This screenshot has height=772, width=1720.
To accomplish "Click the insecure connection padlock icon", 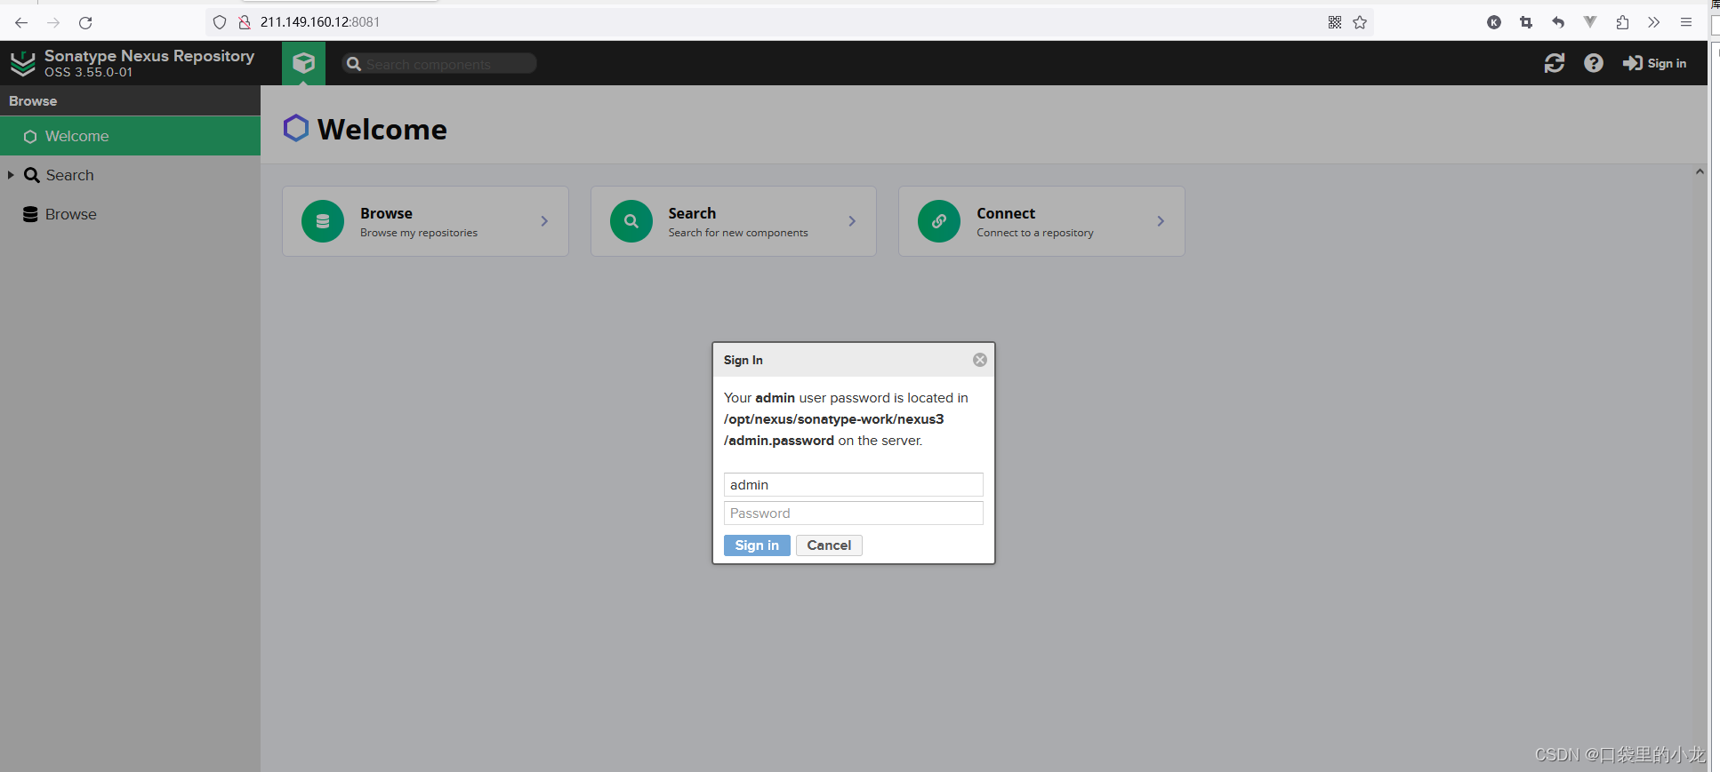I will pos(245,22).
